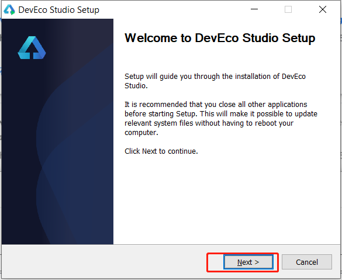Open the window menu via title bar DevEco icon
This screenshot has width=342, height=280.
(x=9, y=10)
